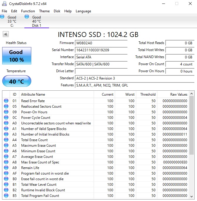This screenshot has width=197, height=201.
Task: Open the Language menu
Action: coord(83,11)
